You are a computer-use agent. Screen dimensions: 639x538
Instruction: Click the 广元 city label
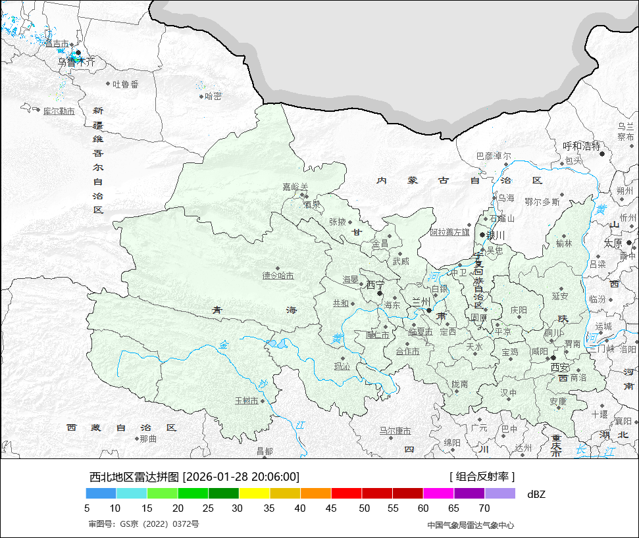pyautogui.click(x=479, y=428)
